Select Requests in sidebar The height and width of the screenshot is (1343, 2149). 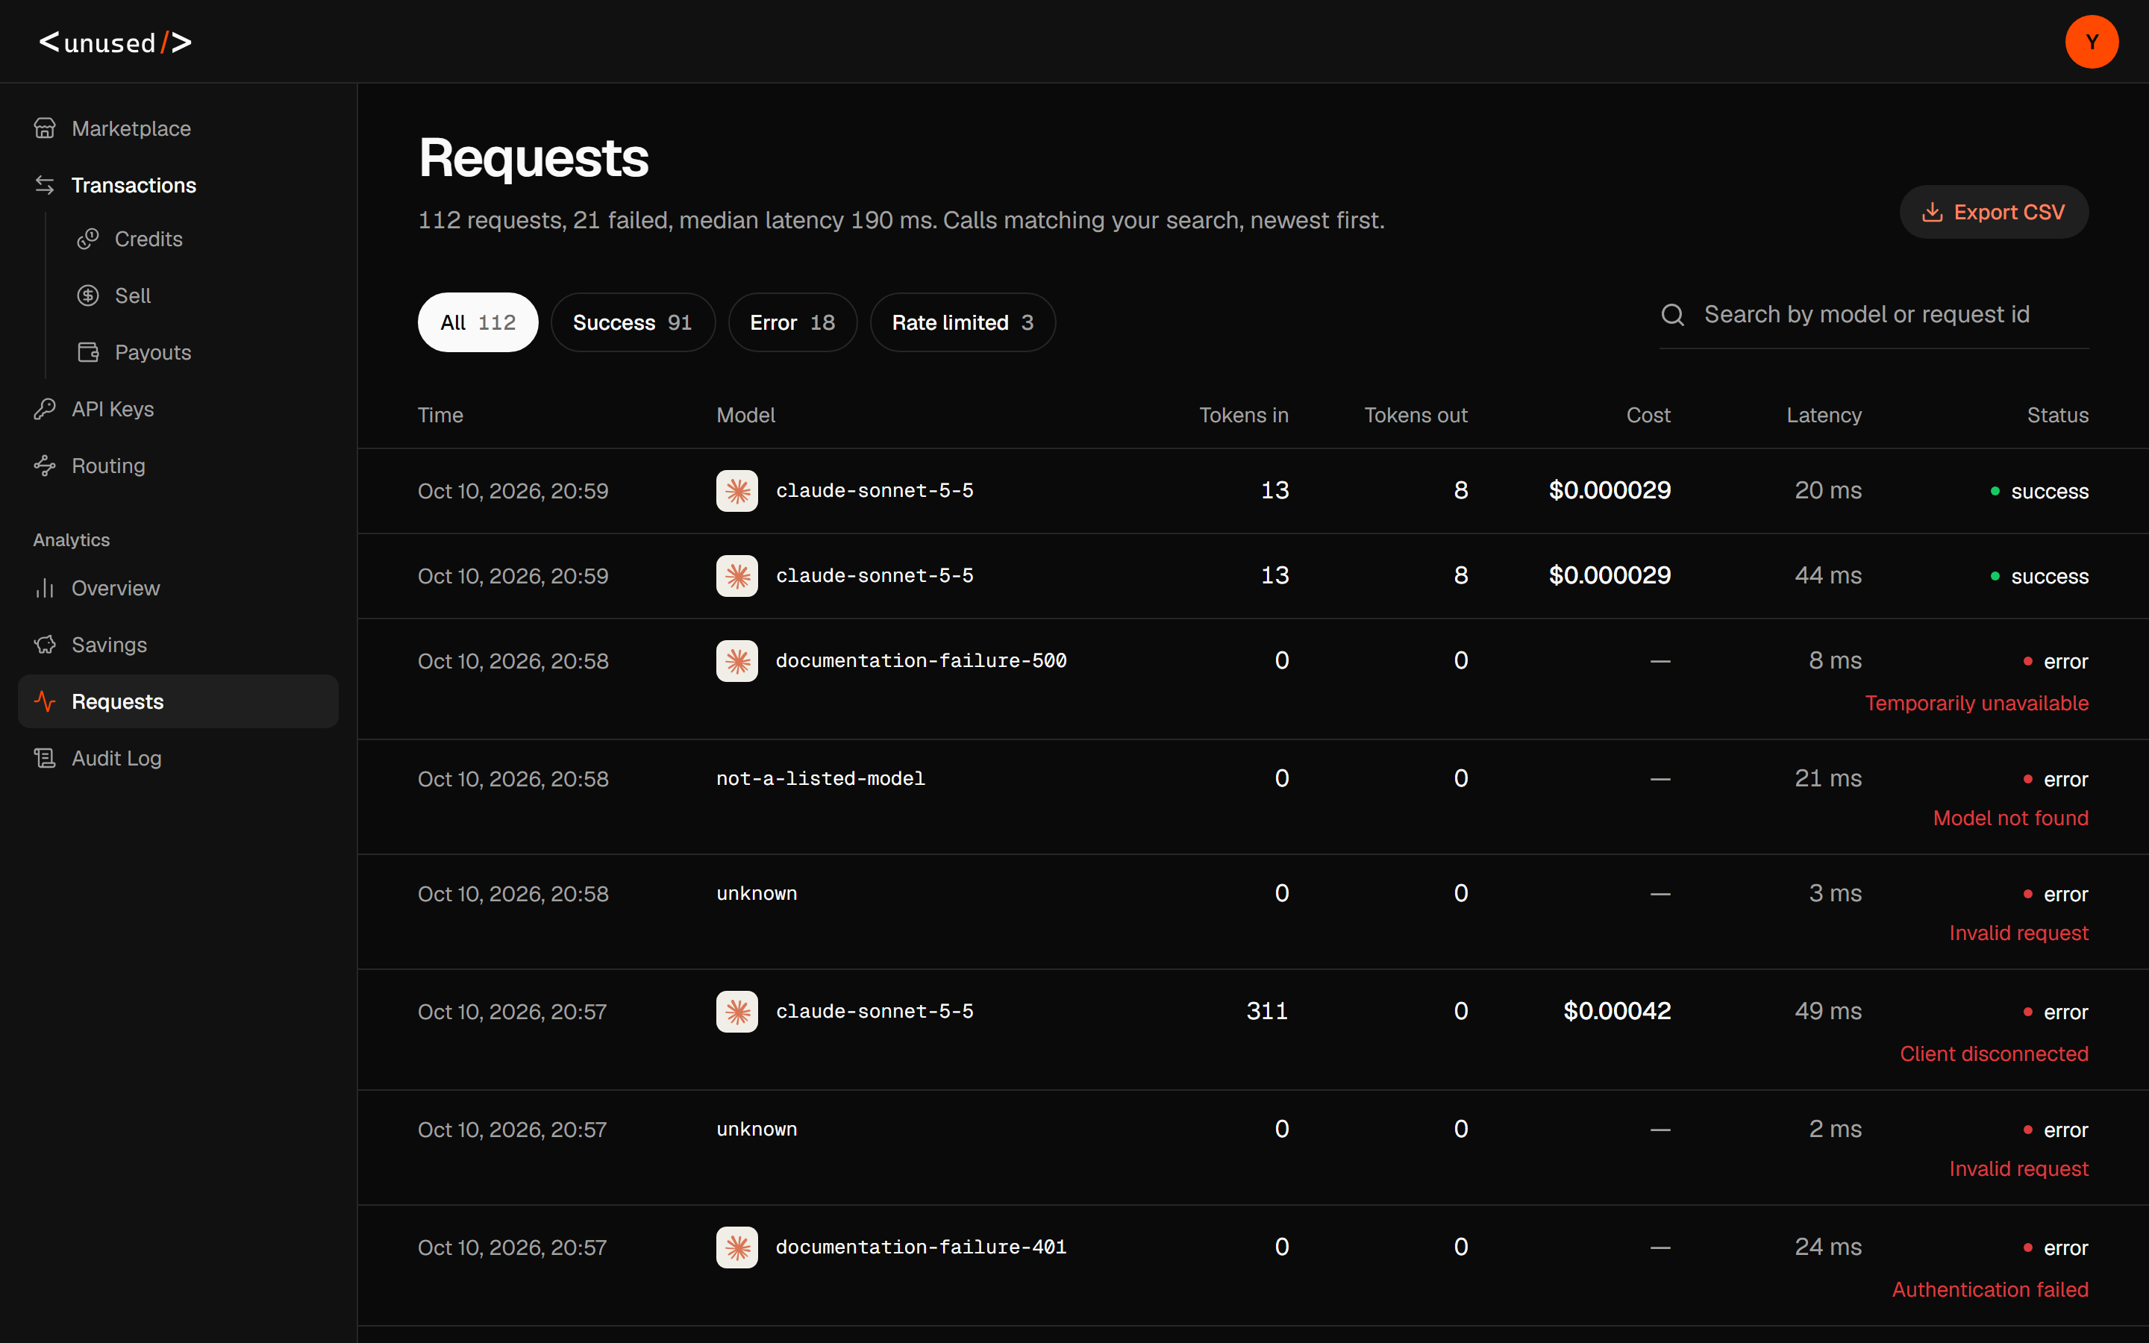(x=178, y=701)
